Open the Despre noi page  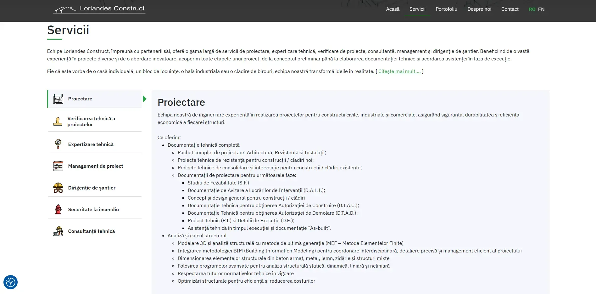click(479, 9)
